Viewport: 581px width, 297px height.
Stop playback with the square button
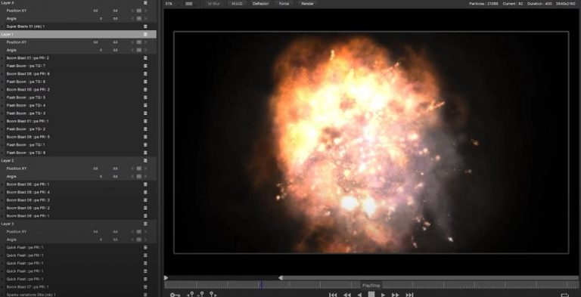click(x=371, y=295)
